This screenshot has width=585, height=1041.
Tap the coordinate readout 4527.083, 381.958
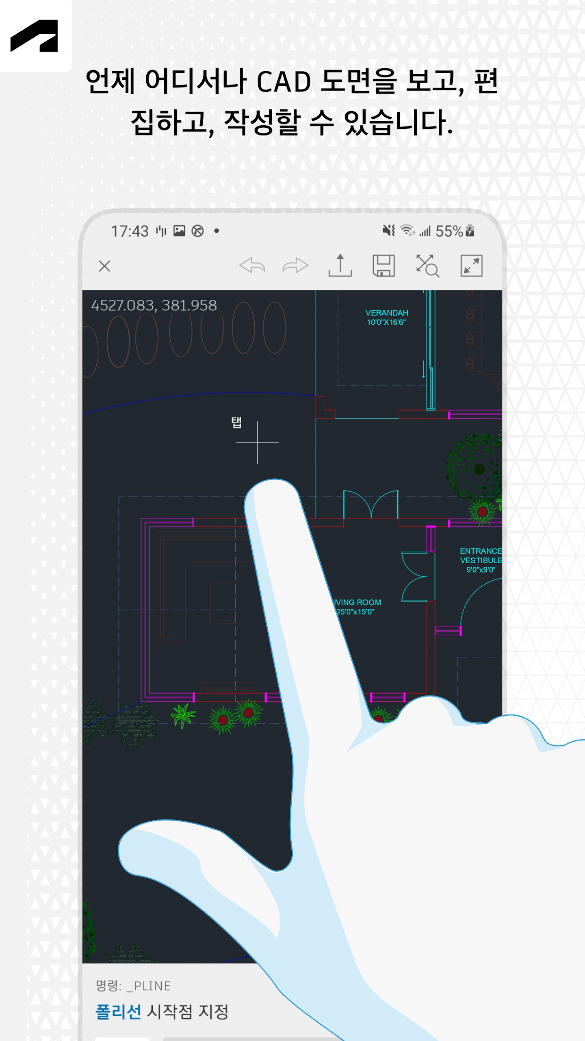(x=154, y=305)
